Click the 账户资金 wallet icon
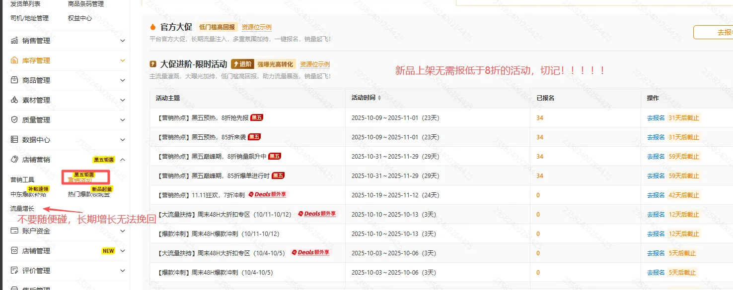Screen dimensions: 733x290 pos(14,231)
